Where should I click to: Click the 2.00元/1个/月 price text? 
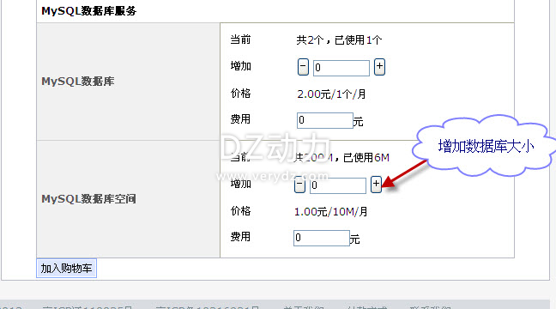331,94
